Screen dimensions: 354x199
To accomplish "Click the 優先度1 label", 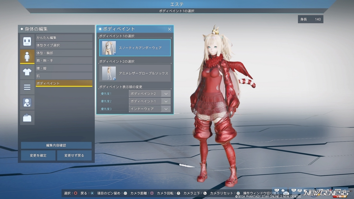I will click(106, 94).
